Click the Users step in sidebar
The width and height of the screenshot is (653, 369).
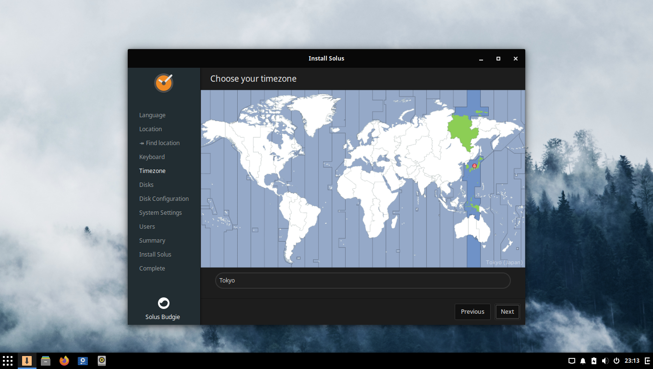pos(147,227)
